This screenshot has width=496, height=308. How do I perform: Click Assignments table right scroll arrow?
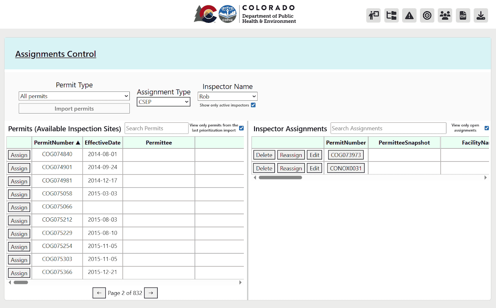(486, 177)
